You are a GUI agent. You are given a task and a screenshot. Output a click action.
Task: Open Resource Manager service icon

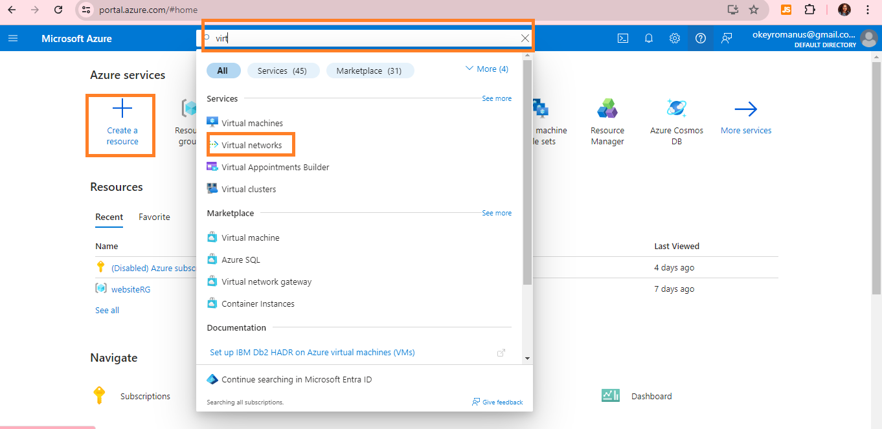click(x=607, y=109)
